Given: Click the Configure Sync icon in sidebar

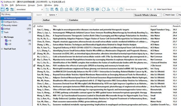Looking at the screenshot, I should (x=2, y=22).
